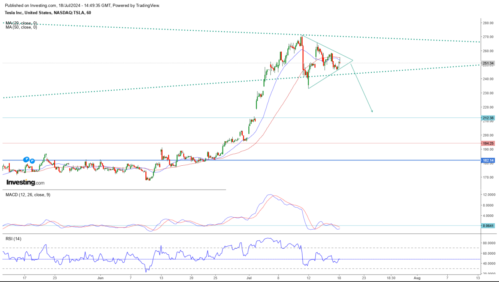Click the 200.00 price axis label
The width and height of the screenshot is (499, 282).
(x=489, y=135)
